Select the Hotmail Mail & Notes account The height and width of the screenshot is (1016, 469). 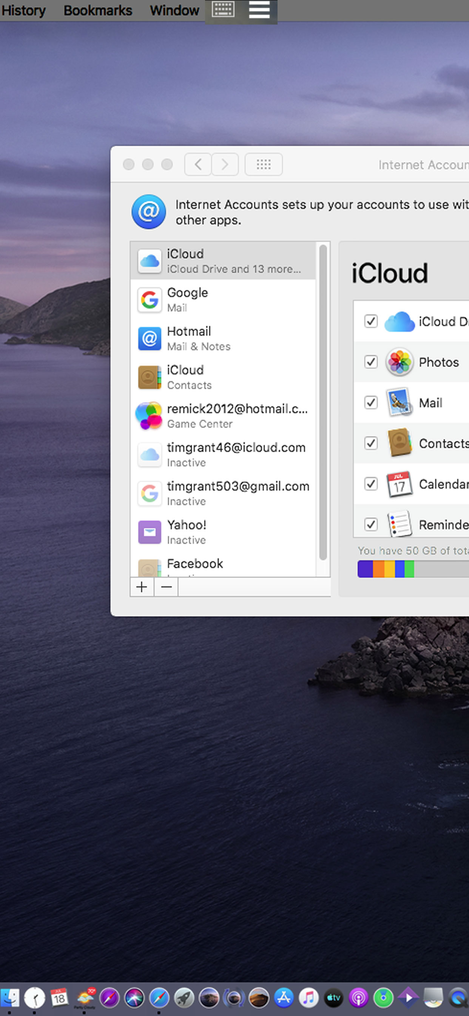coord(223,338)
